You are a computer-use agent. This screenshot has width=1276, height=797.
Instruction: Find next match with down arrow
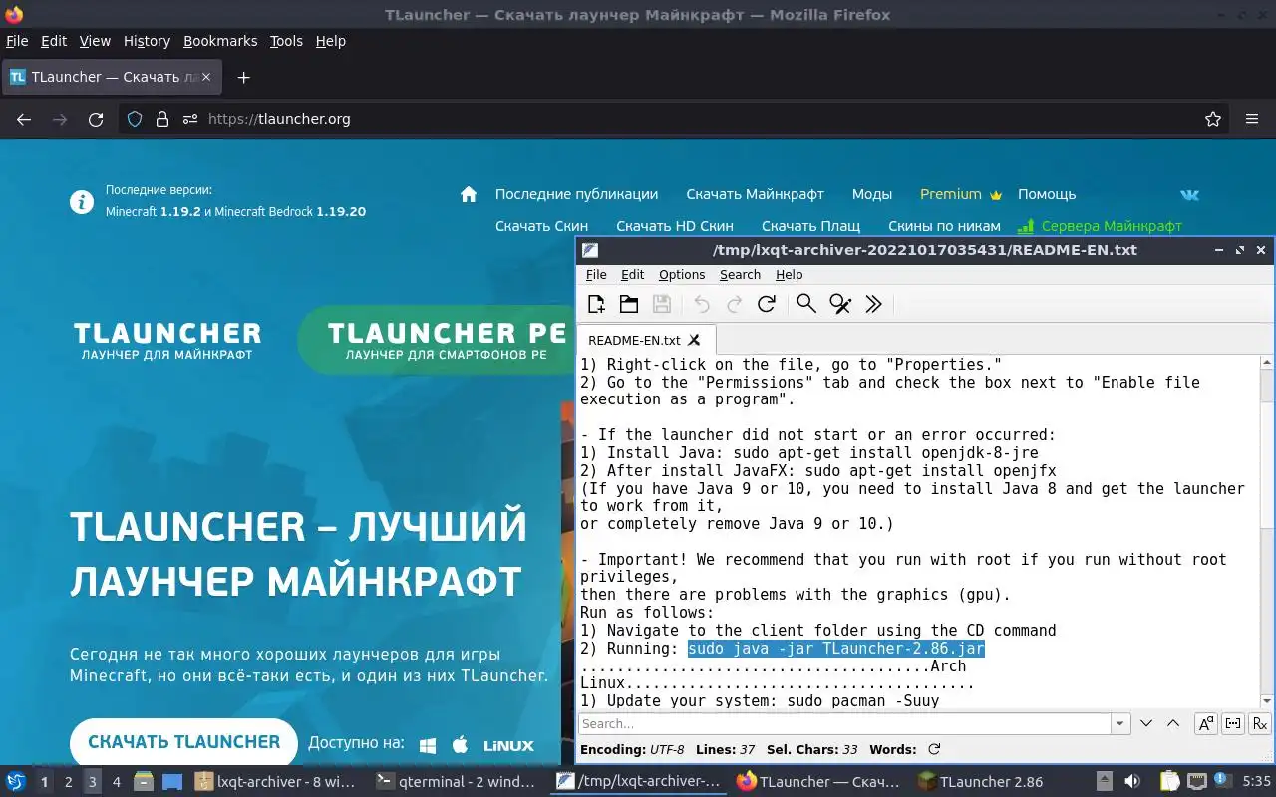click(x=1146, y=723)
